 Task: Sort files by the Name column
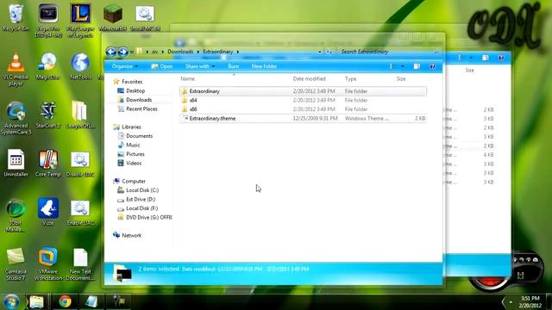point(188,78)
